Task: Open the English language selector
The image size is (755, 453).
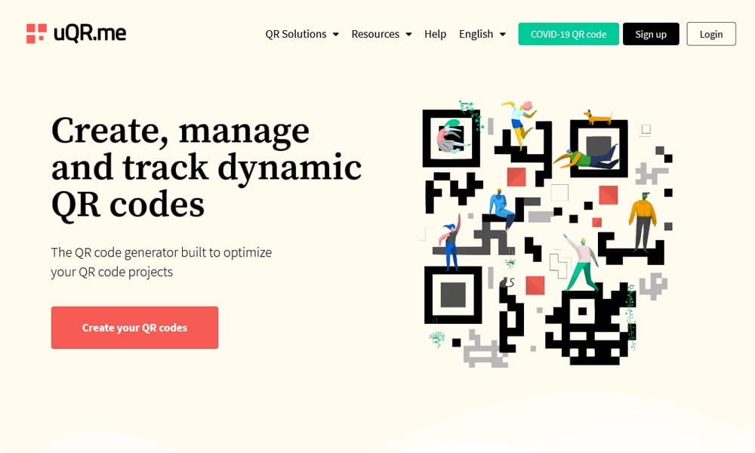Action: click(482, 34)
